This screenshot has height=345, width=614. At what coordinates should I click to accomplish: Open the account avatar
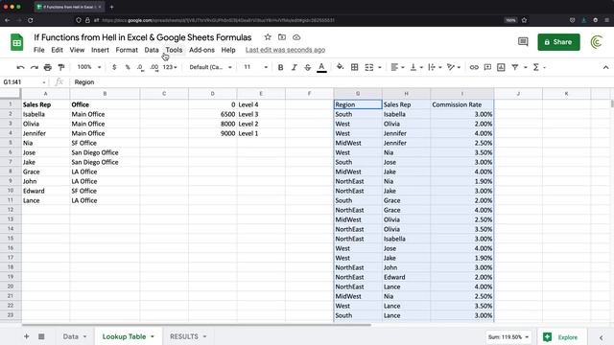coord(597,42)
